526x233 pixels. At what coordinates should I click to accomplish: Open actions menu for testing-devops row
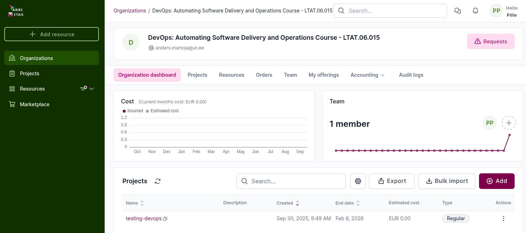click(x=503, y=218)
